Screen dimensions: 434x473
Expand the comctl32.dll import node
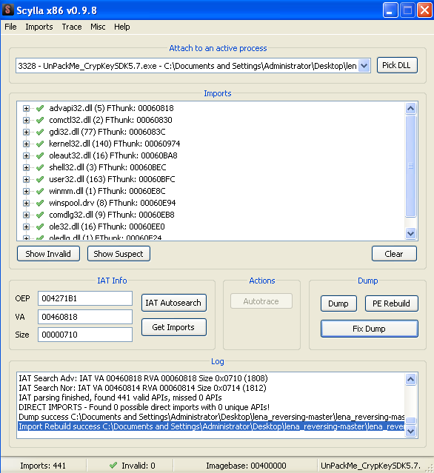pos(26,120)
